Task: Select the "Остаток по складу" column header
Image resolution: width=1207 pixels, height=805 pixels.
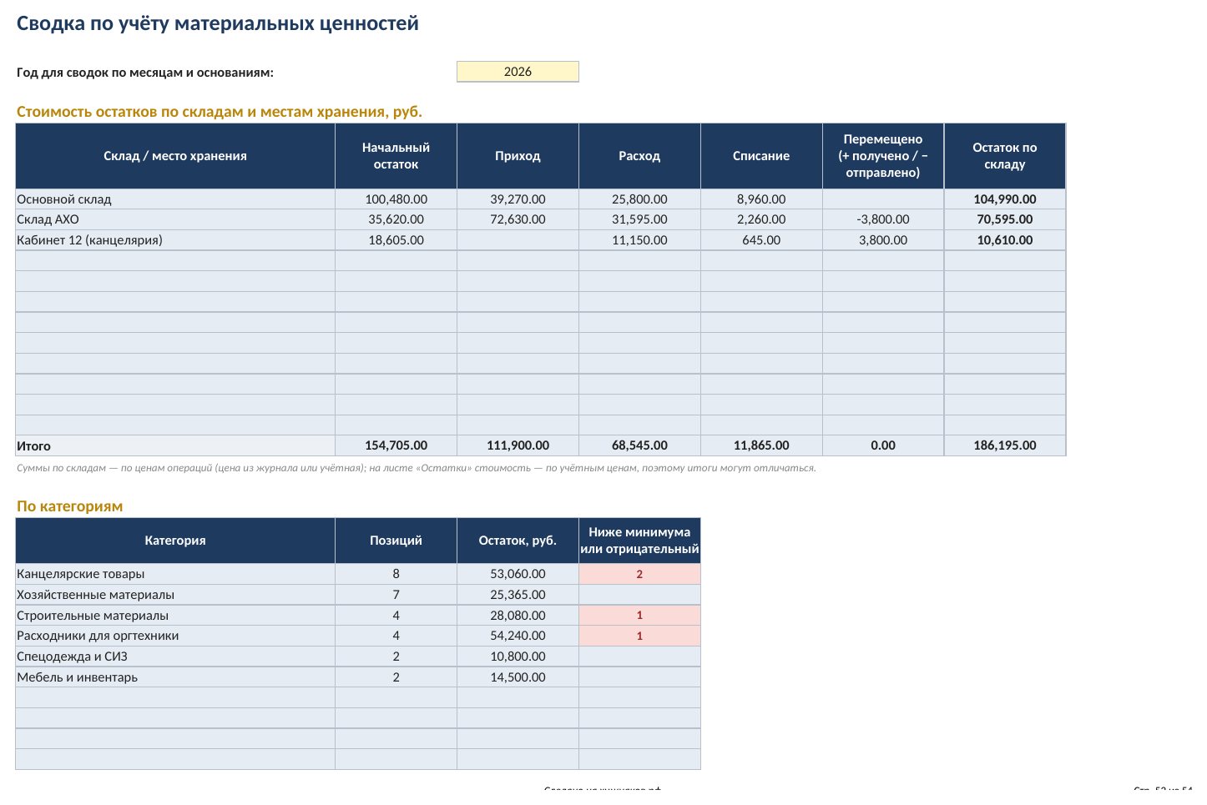Action: (1005, 156)
